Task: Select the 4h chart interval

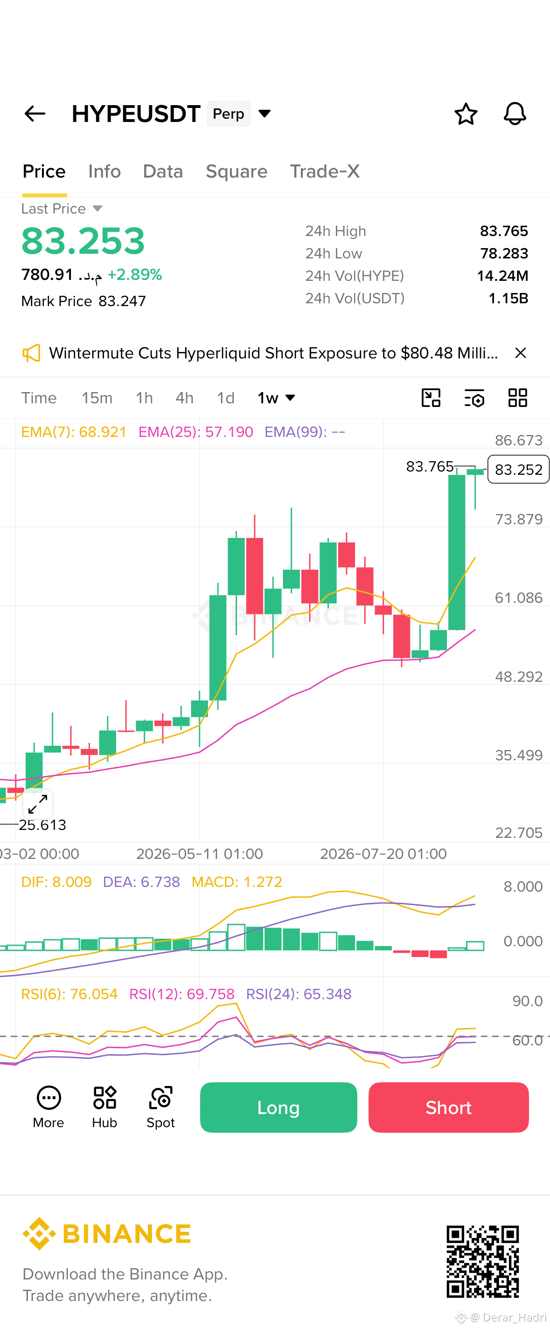Action: coord(184,398)
